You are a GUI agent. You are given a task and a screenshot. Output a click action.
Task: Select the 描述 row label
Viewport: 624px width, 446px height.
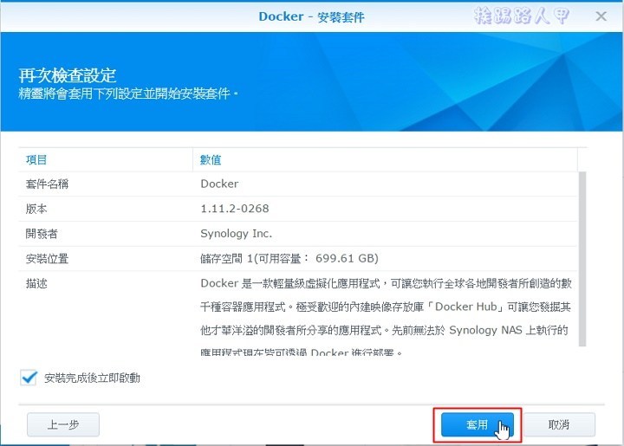click(x=36, y=283)
